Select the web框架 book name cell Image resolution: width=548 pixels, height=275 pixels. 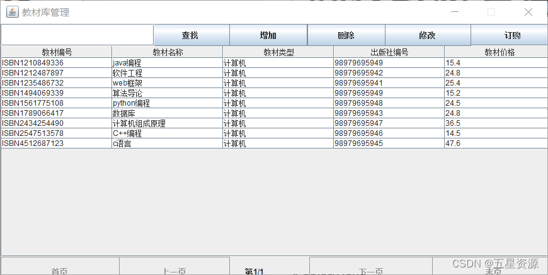click(x=168, y=83)
